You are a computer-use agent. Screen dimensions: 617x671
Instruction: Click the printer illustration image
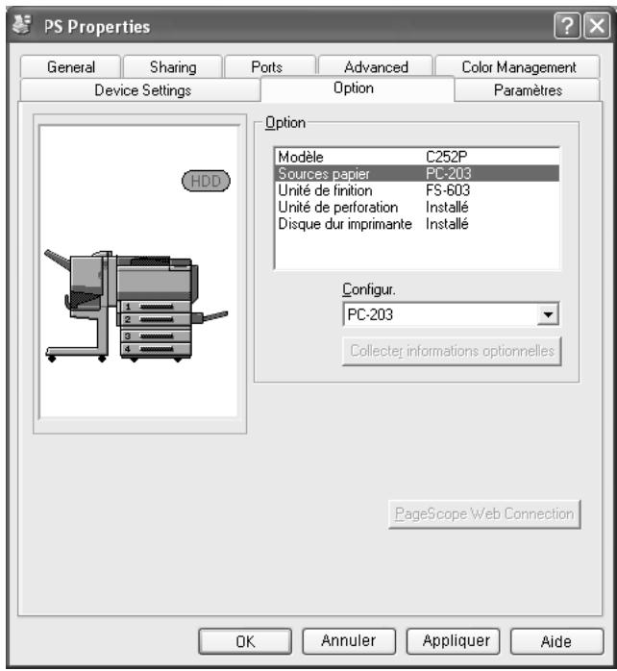pos(136,306)
